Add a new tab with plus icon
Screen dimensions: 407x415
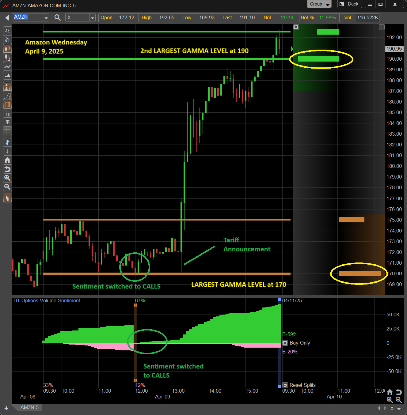coord(6,408)
